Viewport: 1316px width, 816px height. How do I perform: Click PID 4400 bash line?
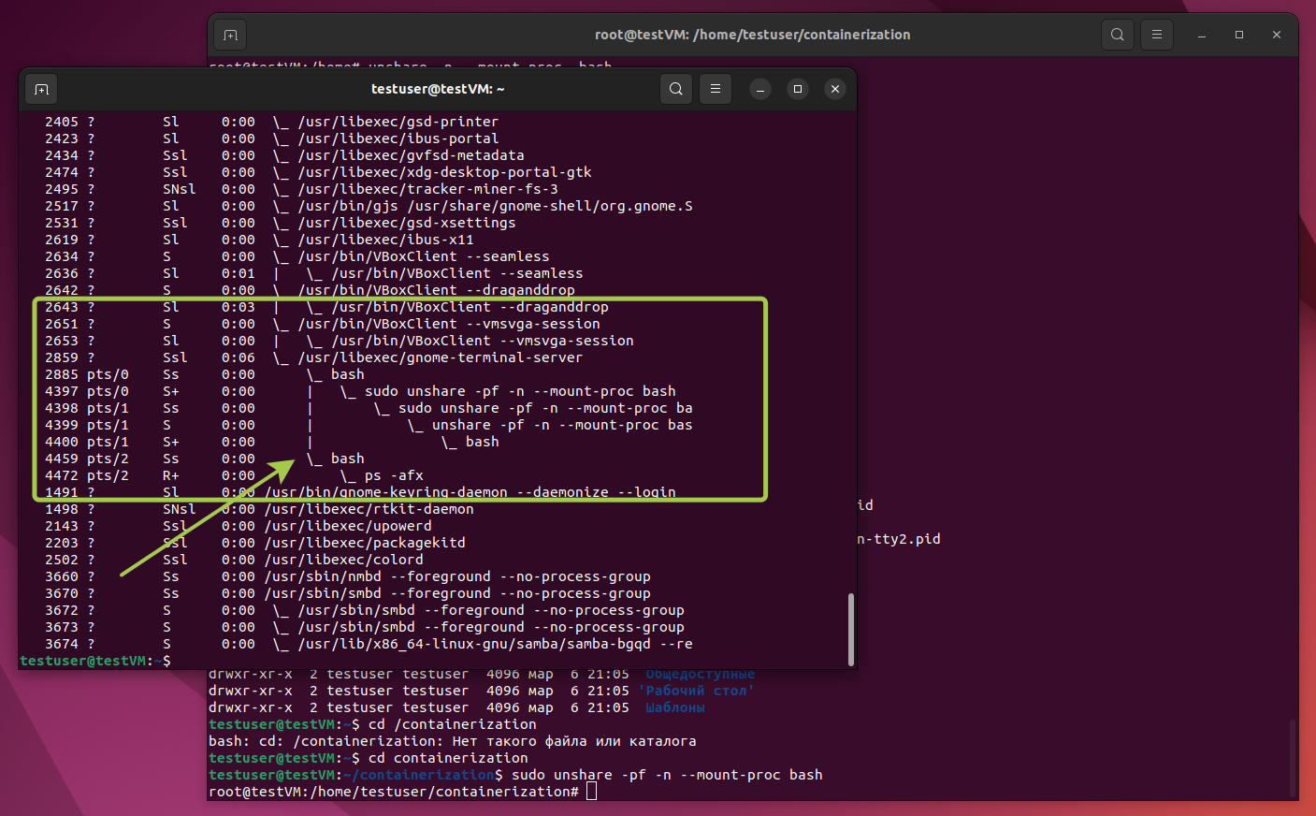271,442
